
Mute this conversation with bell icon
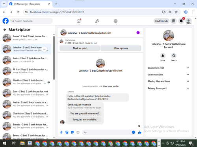[x=163, y=56]
